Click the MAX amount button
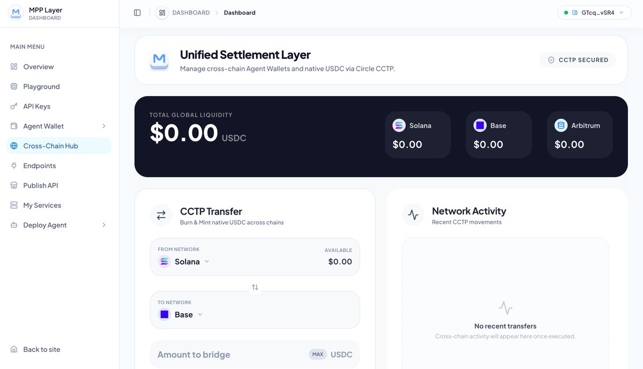The width and height of the screenshot is (643, 369). 318,355
